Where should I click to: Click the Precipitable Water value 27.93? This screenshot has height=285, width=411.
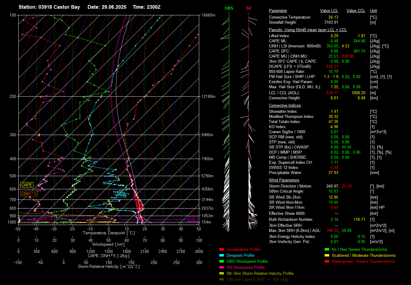pyautogui.click(x=333, y=172)
